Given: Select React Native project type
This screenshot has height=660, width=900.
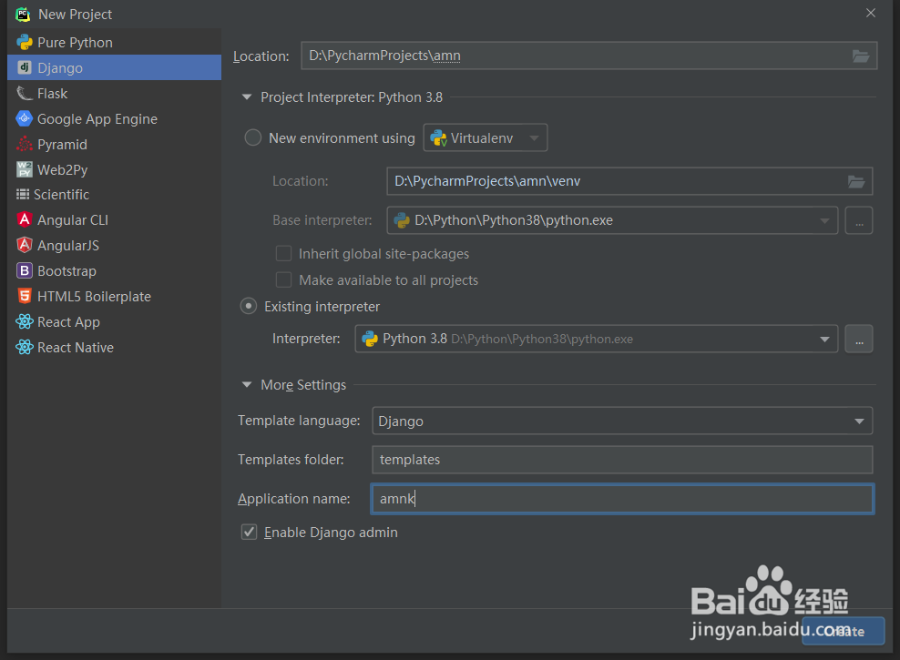Looking at the screenshot, I should coord(75,348).
